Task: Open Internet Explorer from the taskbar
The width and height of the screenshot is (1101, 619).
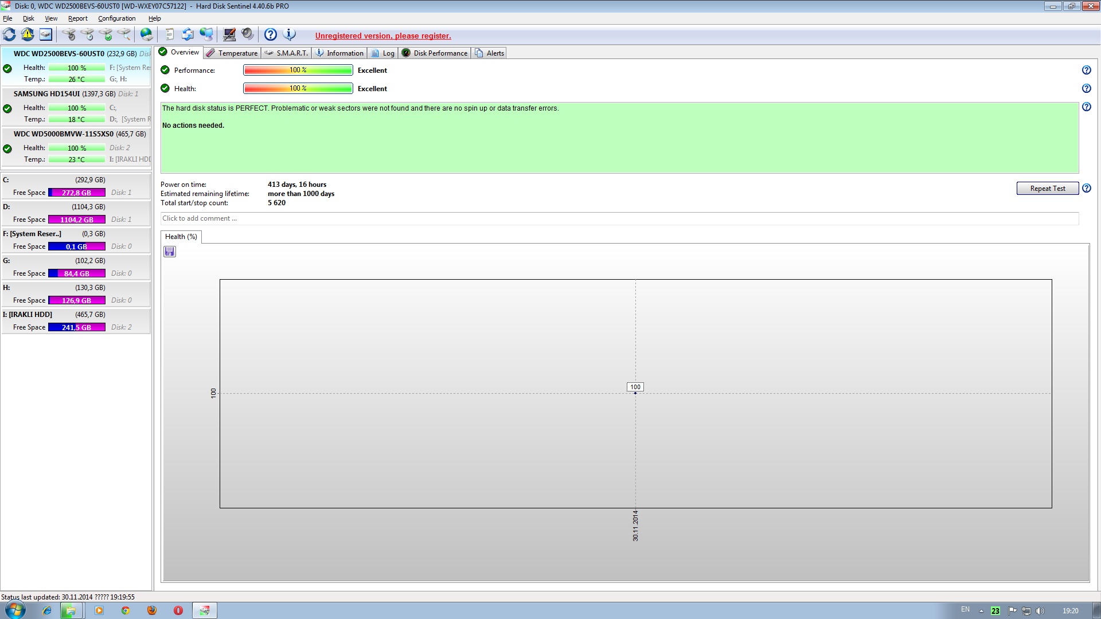Action: point(47,610)
